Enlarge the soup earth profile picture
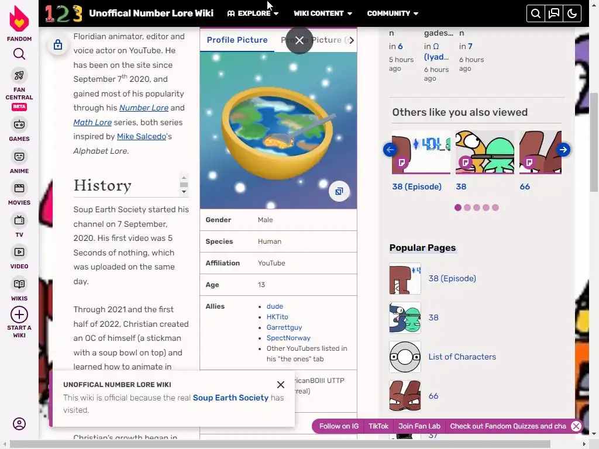 pos(339,191)
